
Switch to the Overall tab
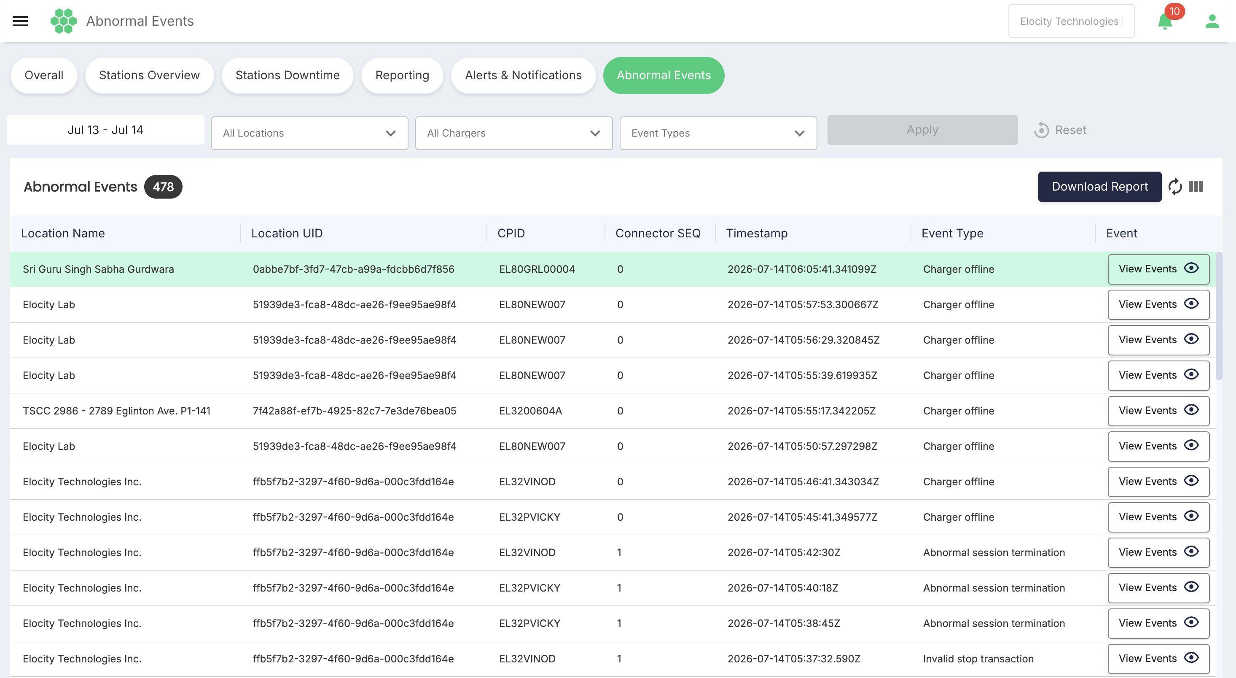[x=44, y=75]
